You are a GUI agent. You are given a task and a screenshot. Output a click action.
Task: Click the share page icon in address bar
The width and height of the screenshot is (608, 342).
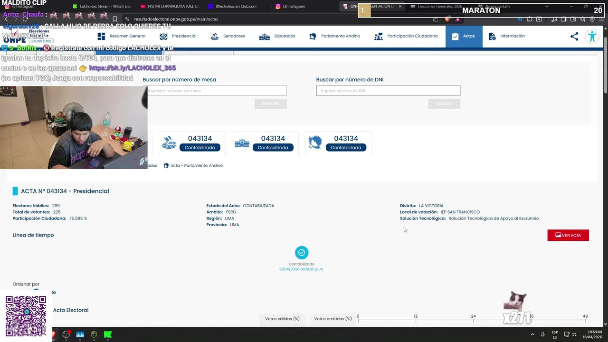click(436, 19)
